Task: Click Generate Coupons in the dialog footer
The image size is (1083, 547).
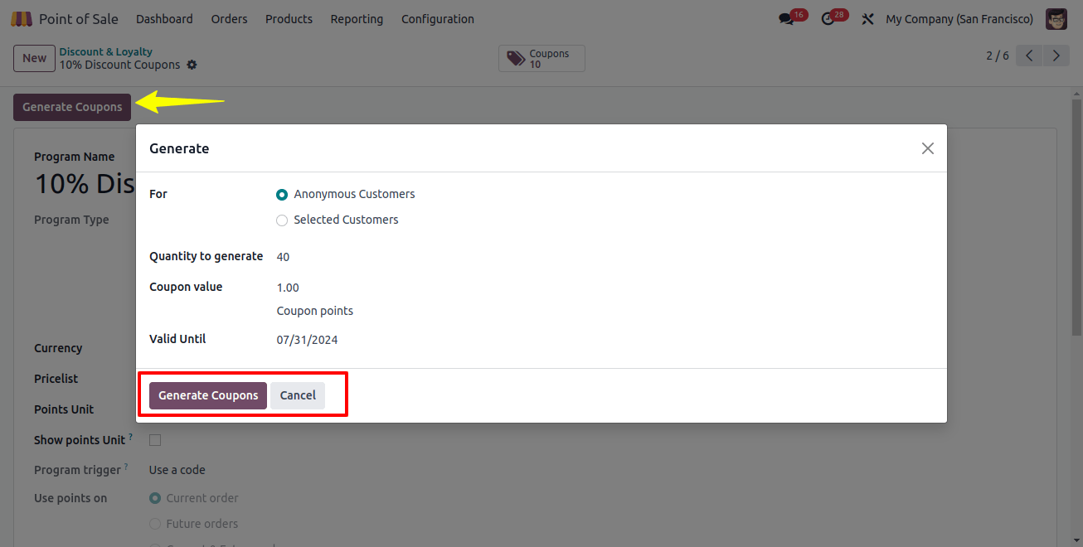Action: [x=208, y=395]
